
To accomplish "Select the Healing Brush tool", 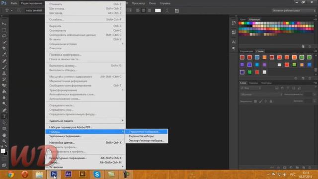I will click(x=4, y=61).
